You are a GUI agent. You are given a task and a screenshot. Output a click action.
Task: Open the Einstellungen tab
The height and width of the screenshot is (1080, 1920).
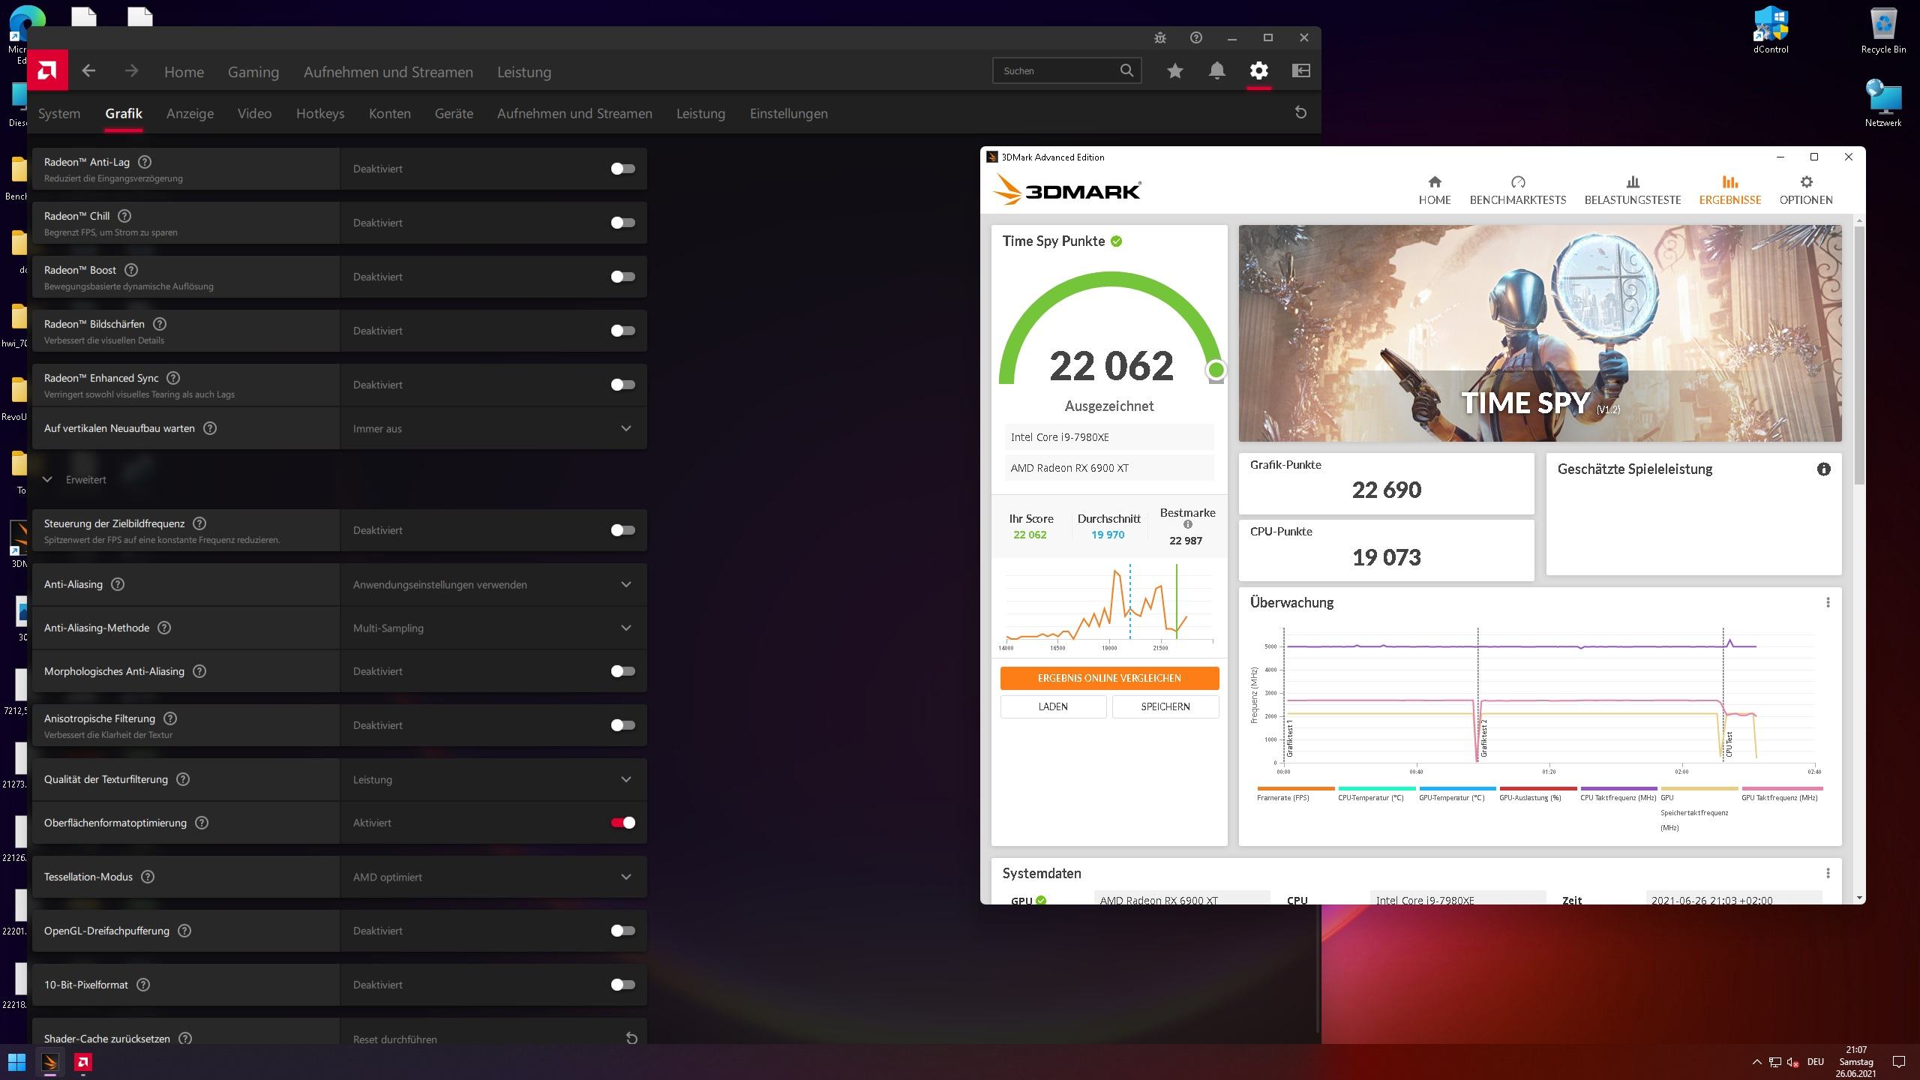tap(789, 113)
